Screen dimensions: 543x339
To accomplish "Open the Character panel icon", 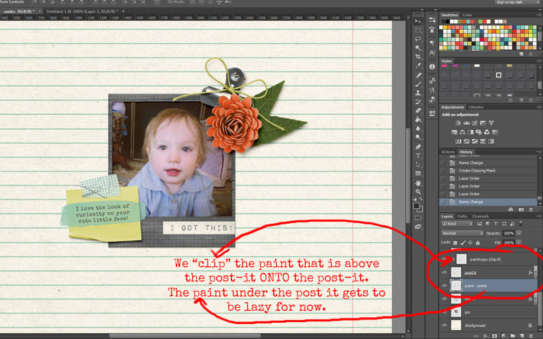I will [x=432, y=53].
